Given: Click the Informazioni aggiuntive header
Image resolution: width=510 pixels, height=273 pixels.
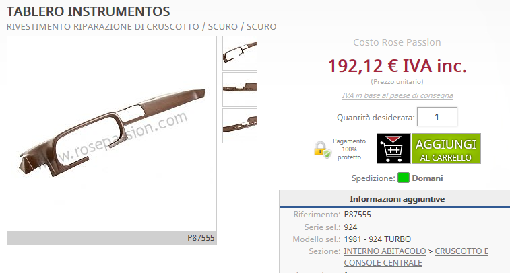Looking at the screenshot, I should pos(397,199).
